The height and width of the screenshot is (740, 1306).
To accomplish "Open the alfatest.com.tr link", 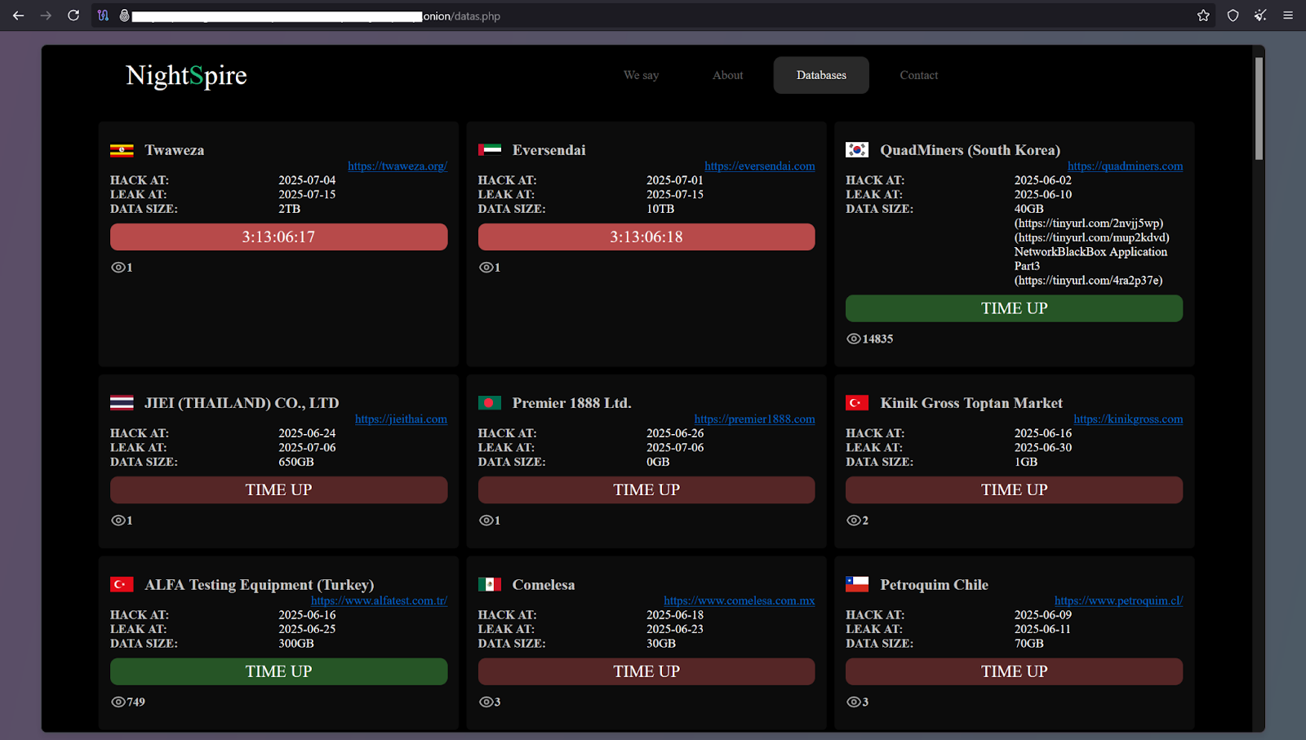I will 379,600.
